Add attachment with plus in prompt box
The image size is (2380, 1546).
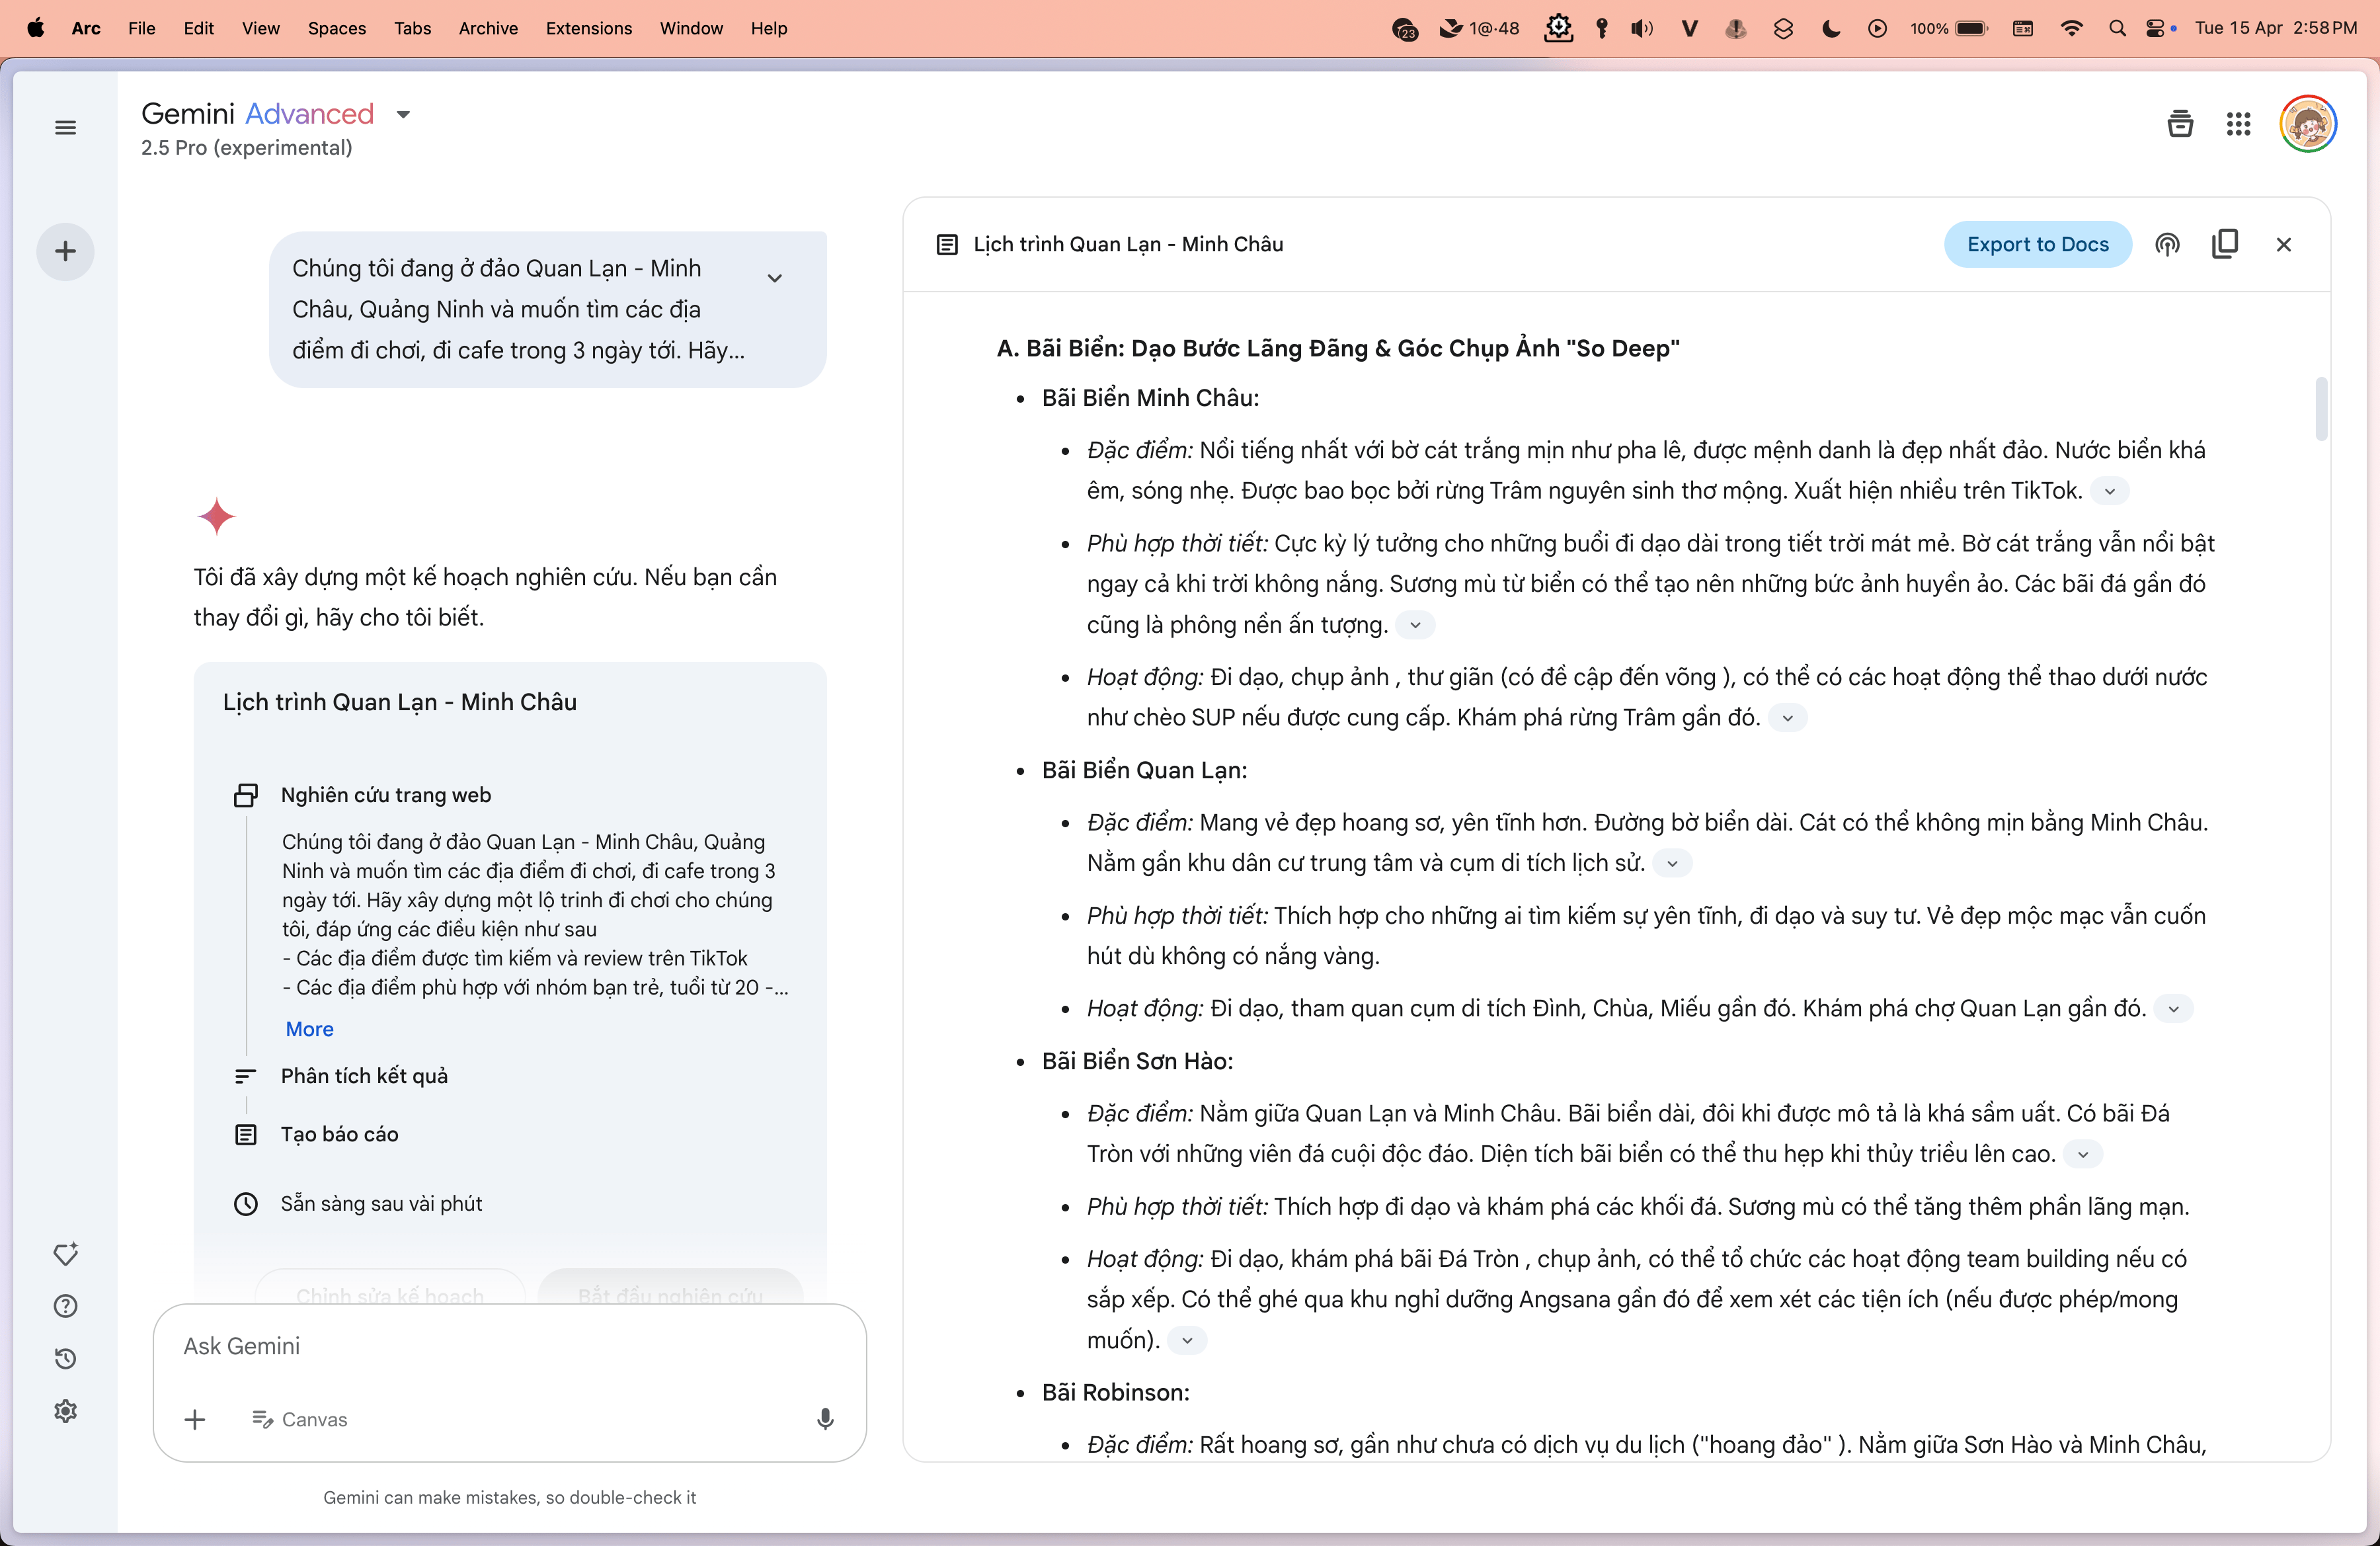click(x=195, y=1419)
